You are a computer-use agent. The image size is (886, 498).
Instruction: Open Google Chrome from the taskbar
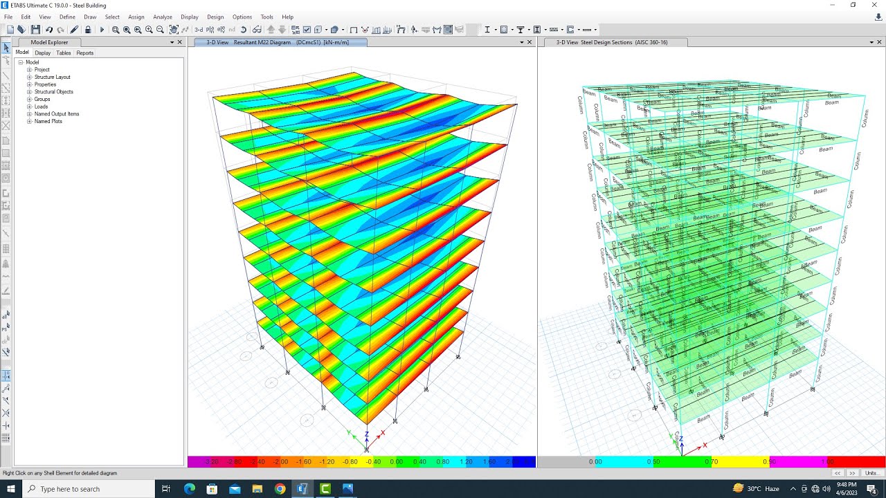point(280,489)
